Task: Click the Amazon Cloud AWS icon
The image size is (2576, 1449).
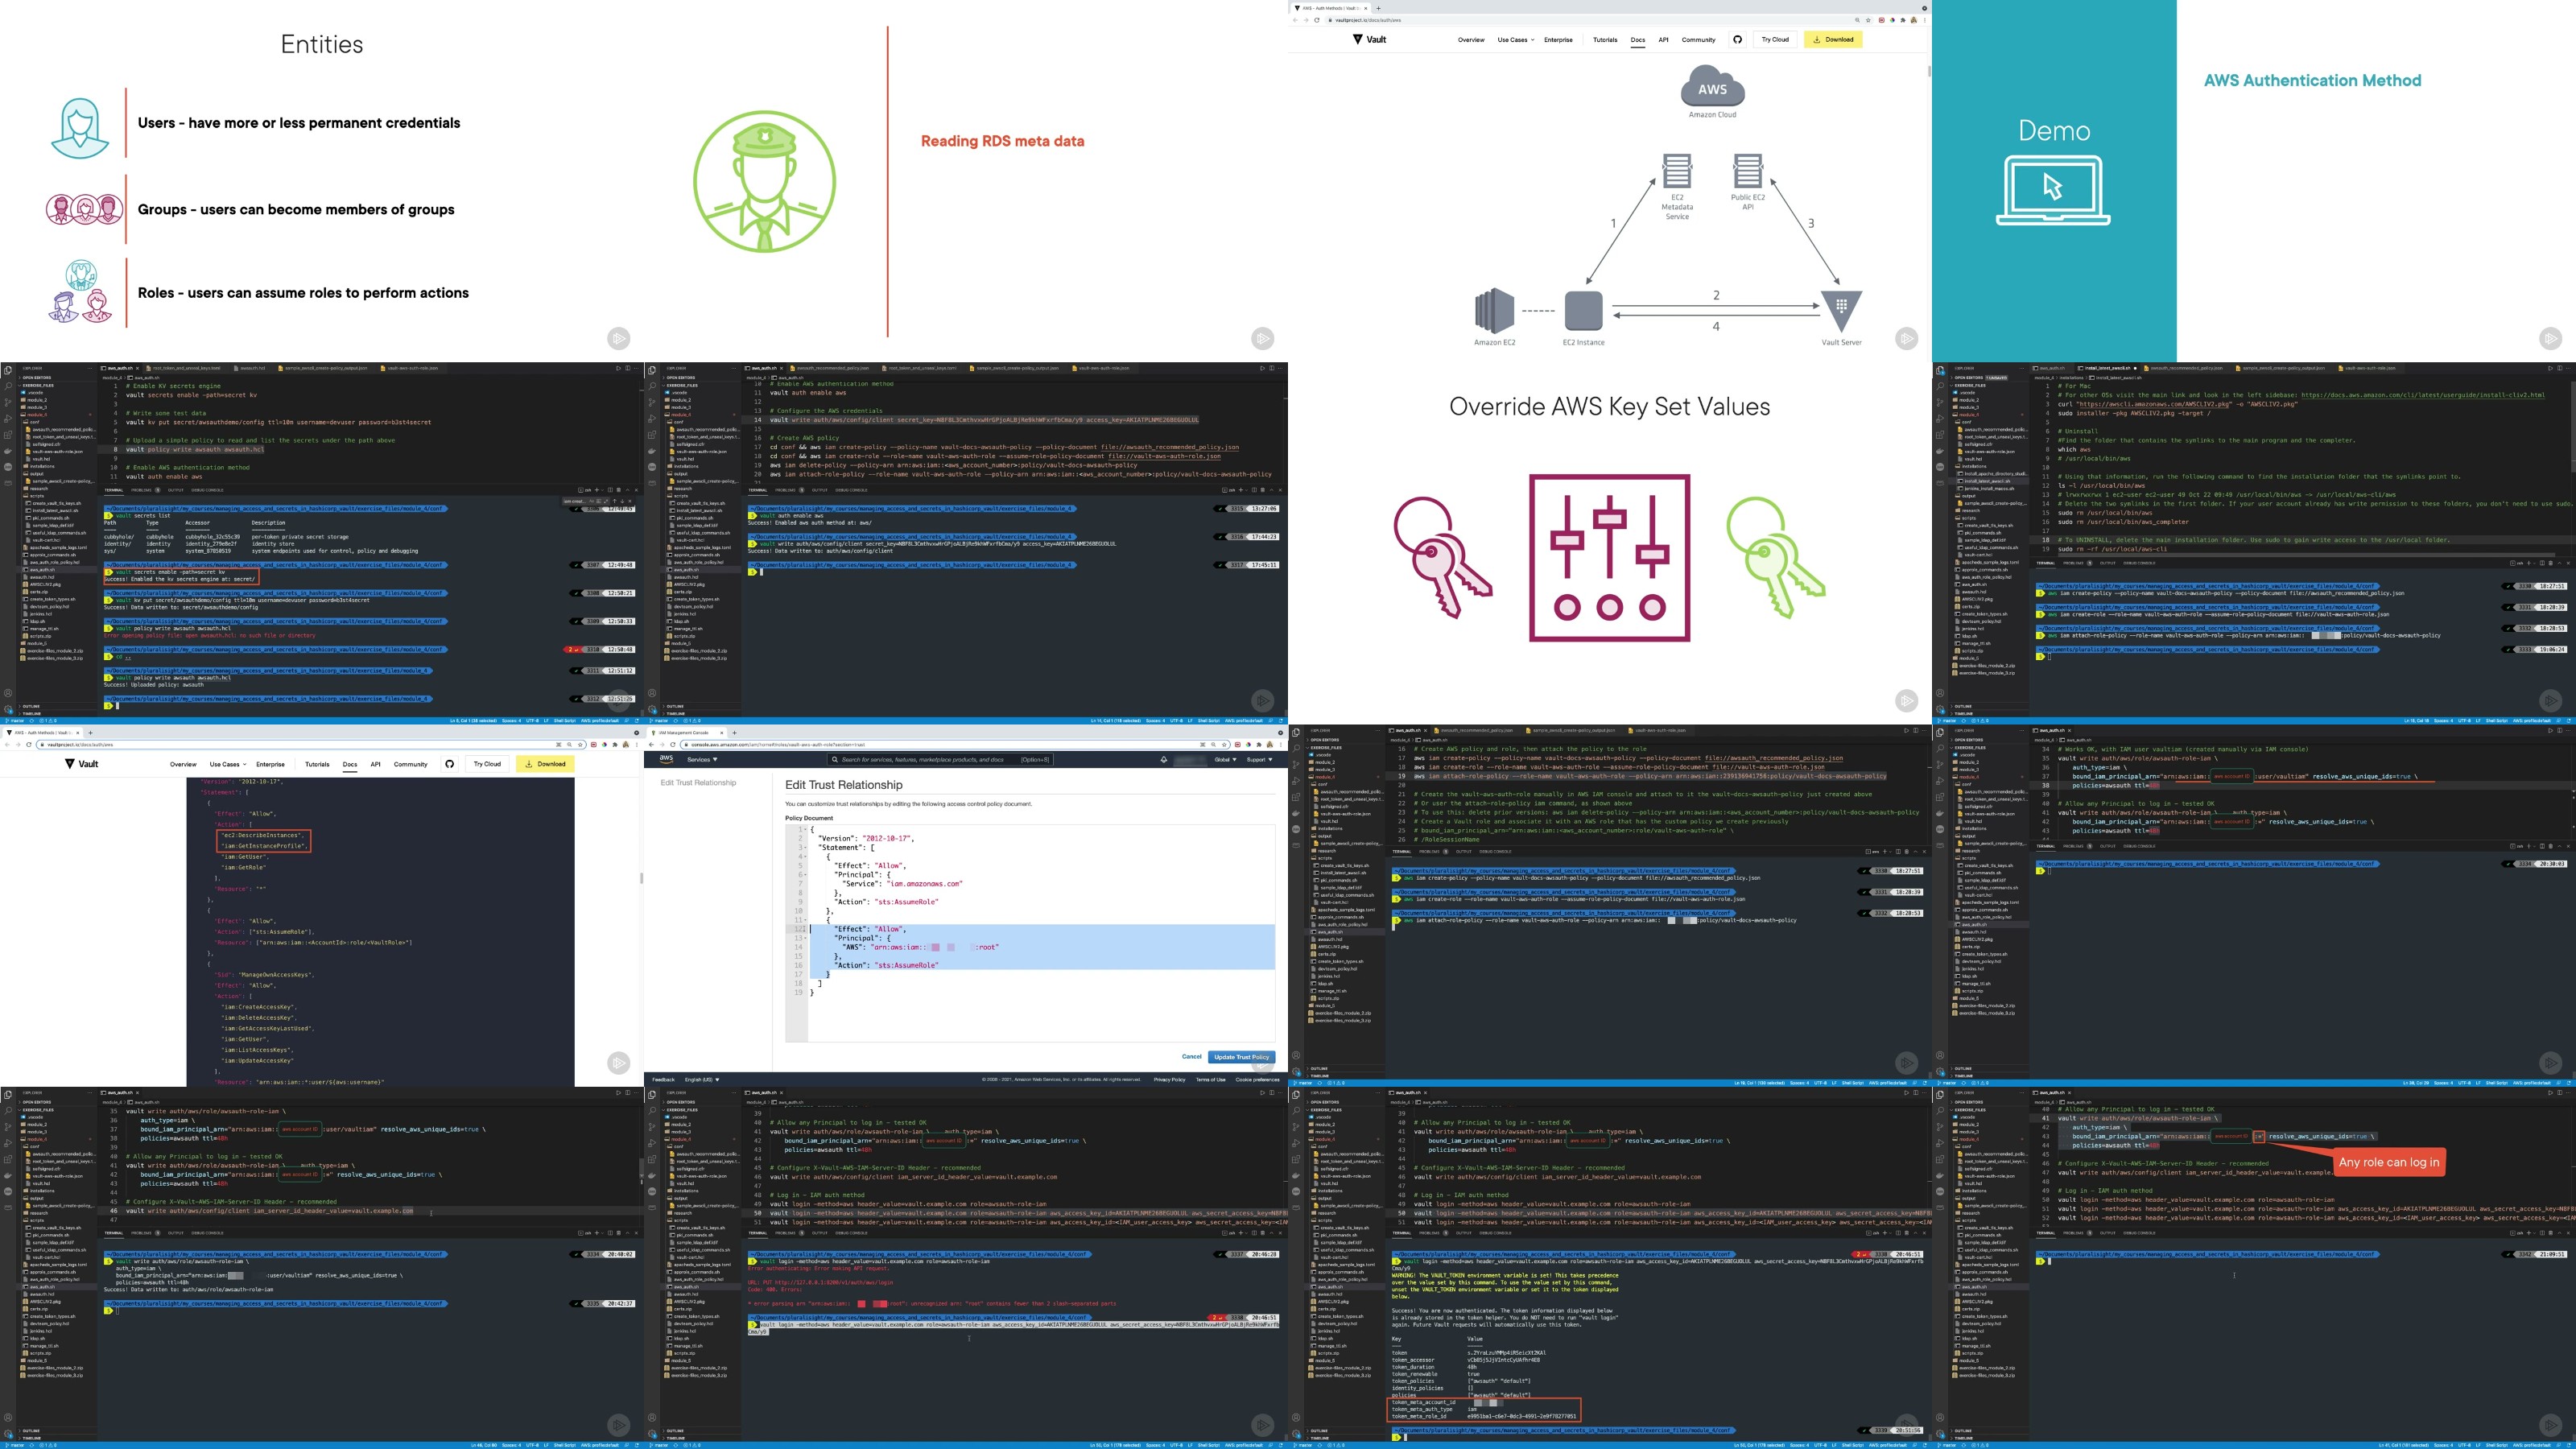Action: pos(1712,87)
